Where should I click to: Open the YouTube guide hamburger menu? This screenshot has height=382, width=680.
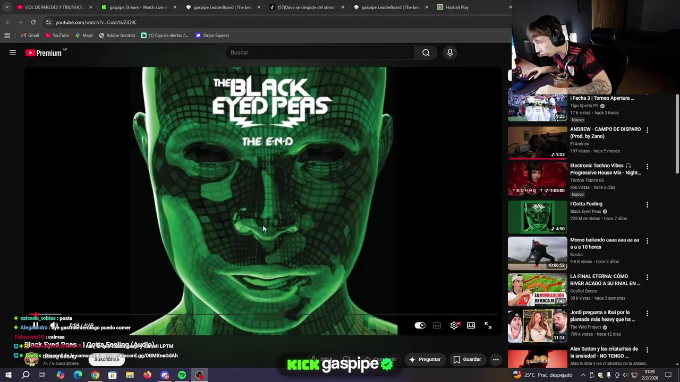[13, 53]
